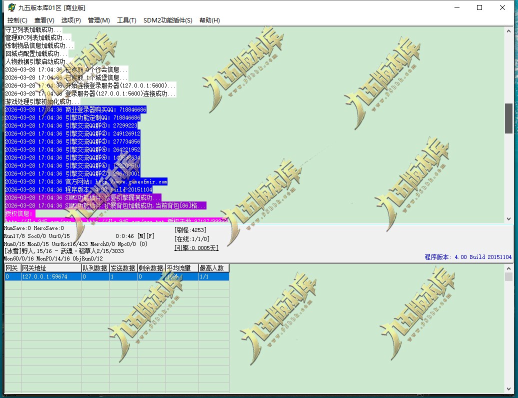Click log line ending in 264221952
The image size is (518, 398).
click(x=72, y=149)
